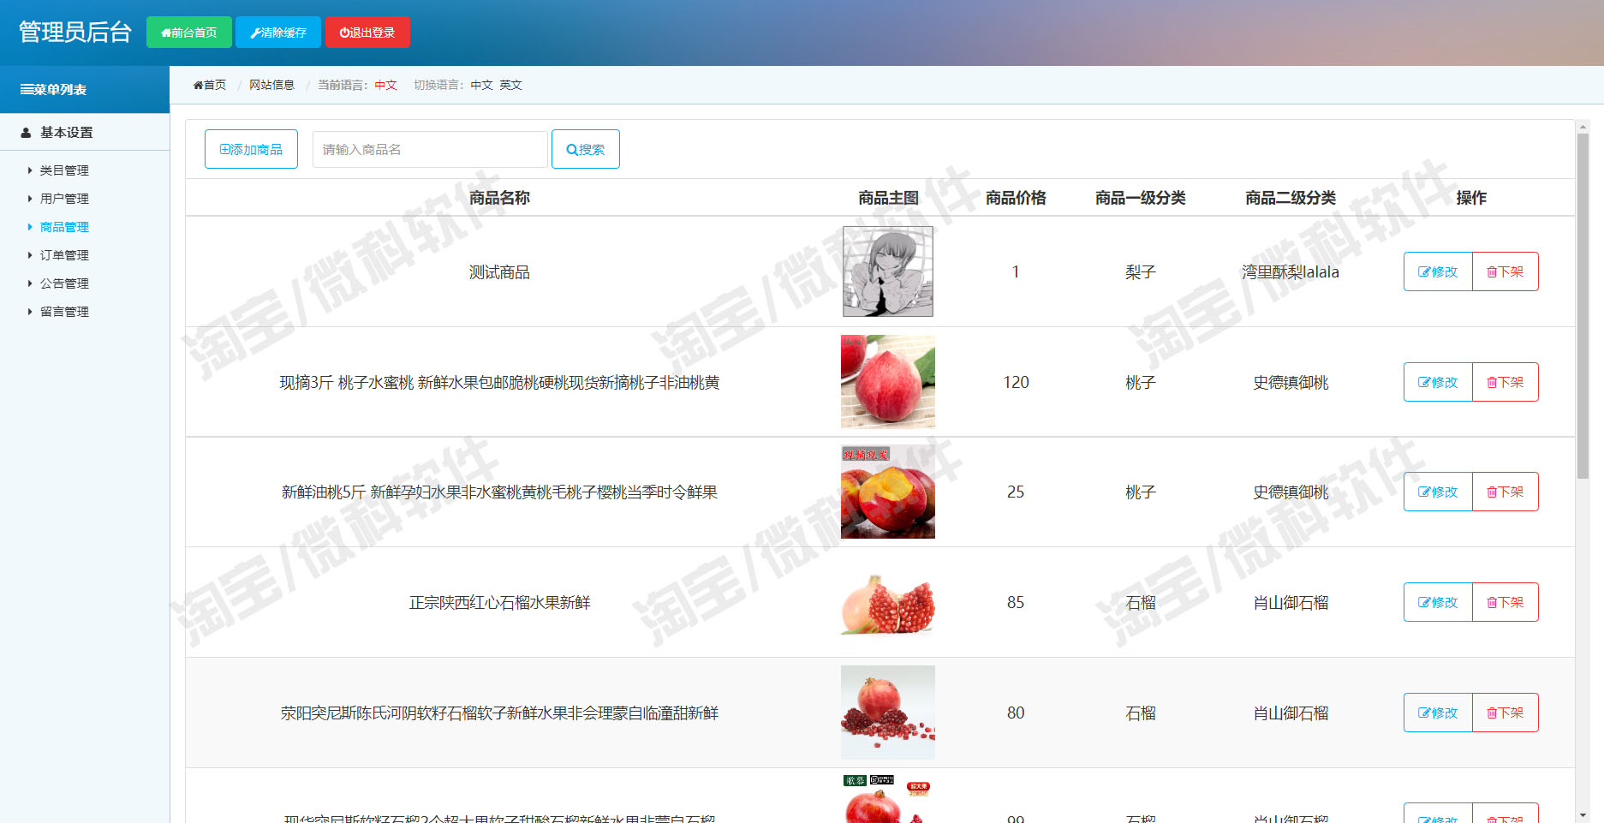Focus the 请输入商品名 search field
The height and width of the screenshot is (823, 1604).
point(430,149)
